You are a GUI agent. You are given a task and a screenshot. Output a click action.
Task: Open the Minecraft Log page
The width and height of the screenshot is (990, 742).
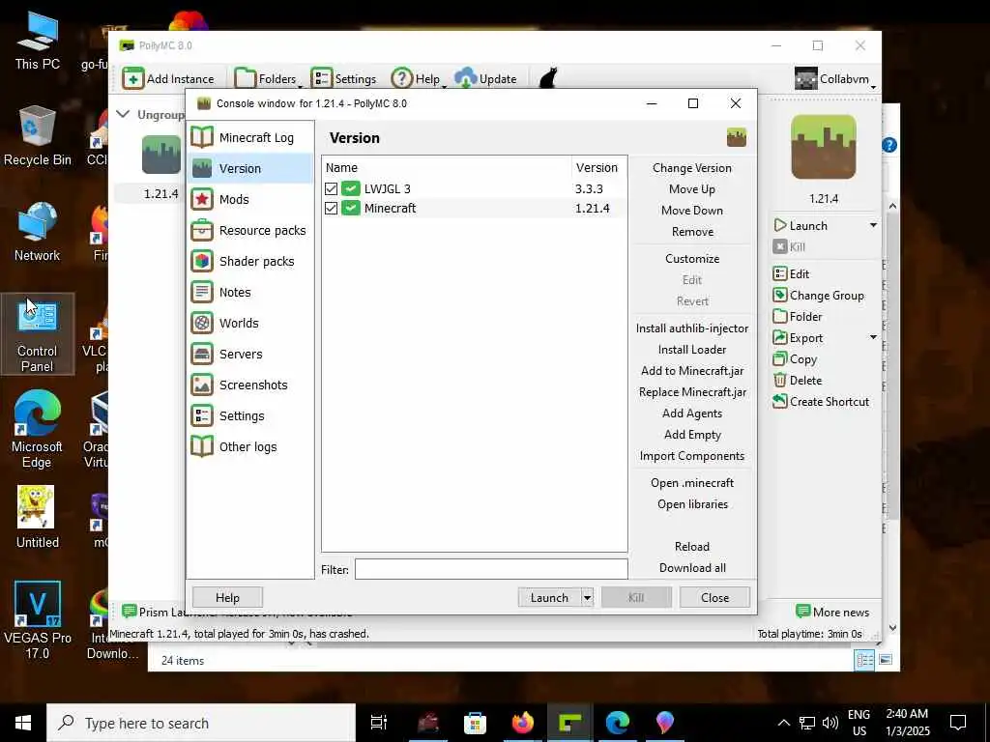click(x=250, y=137)
